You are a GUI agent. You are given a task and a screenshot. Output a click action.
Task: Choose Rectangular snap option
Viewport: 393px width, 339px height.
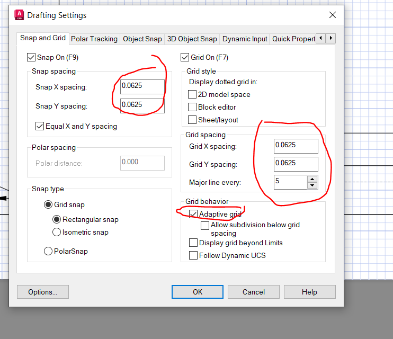[57, 219]
